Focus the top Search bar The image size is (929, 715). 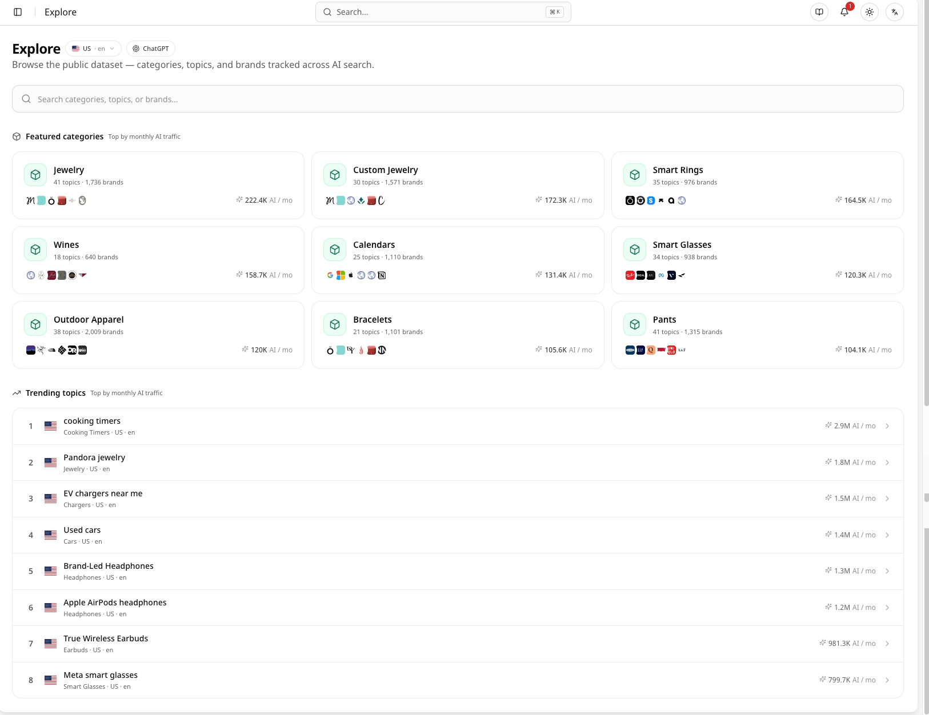click(443, 12)
